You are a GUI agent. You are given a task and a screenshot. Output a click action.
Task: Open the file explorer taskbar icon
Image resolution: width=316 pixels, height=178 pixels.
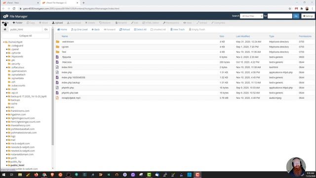(x=20, y=175)
